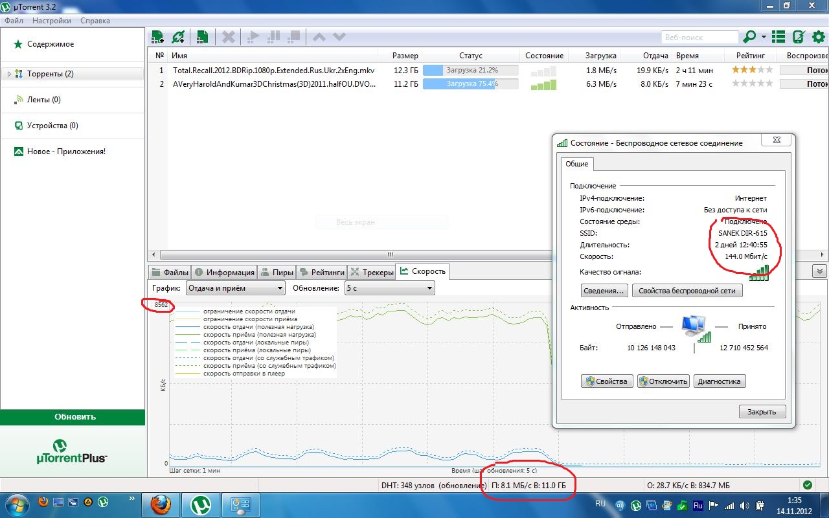Switch to the Пиры tab
Screen dimensions: 829x518
tap(277, 273)
